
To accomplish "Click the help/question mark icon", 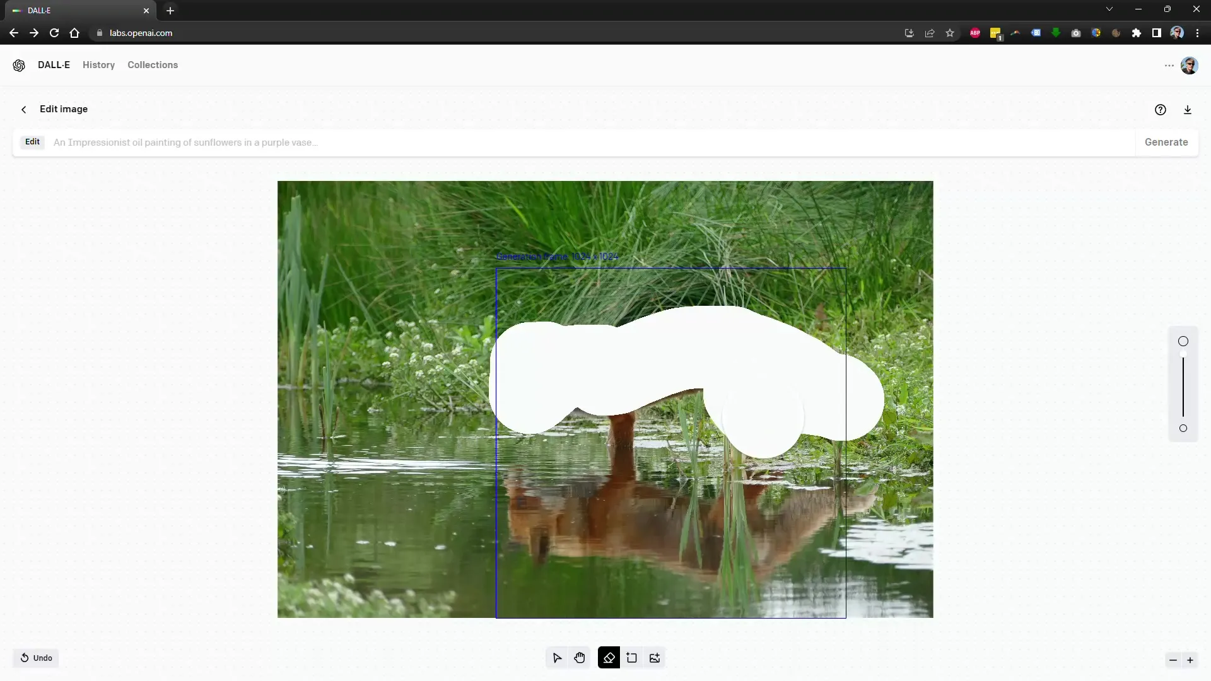I will point(1161,109).
